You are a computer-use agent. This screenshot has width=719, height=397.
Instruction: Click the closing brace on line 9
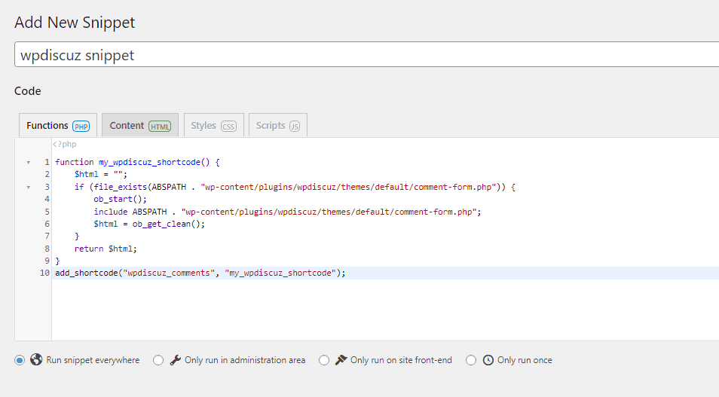point(57,261)
